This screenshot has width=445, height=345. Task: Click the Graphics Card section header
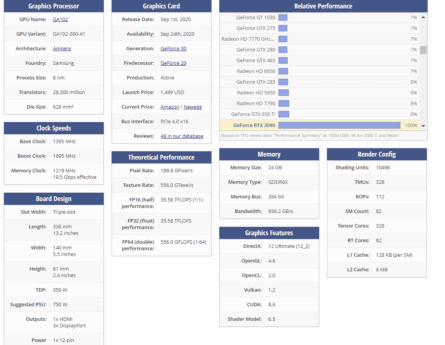coord(161,6)
